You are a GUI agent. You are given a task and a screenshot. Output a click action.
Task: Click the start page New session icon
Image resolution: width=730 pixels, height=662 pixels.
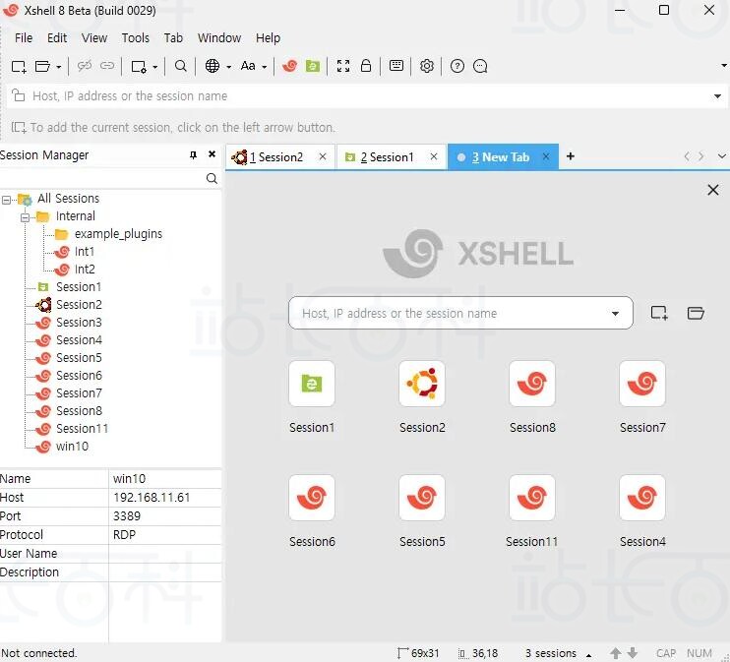click(659, 313)
